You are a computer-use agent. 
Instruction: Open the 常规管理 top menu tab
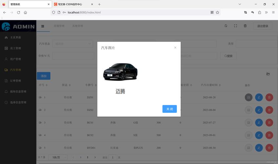(59, 26)
